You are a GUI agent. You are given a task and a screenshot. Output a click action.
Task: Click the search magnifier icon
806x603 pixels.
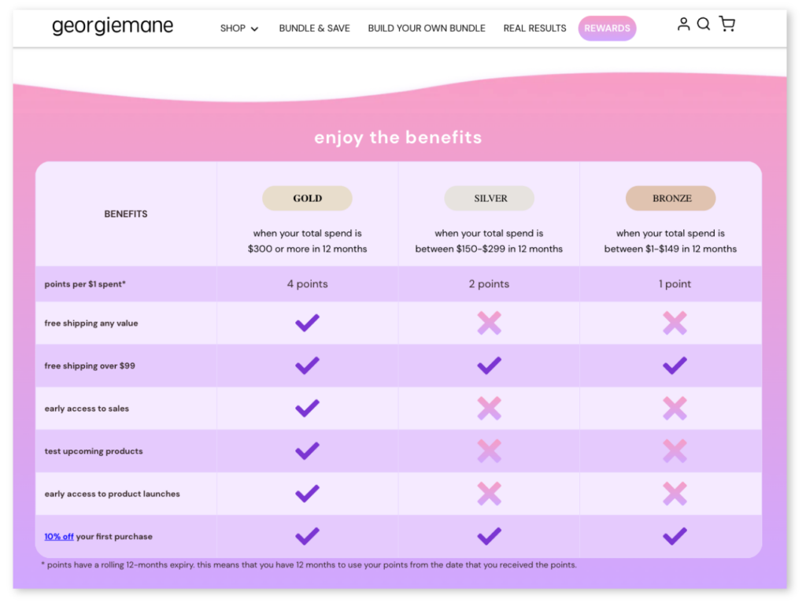pyautogui.click(x=704, y=24)
